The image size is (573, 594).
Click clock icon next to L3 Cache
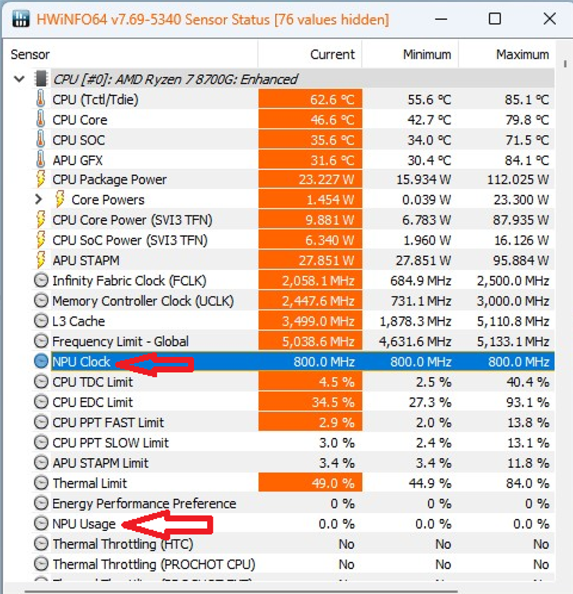[x=41, y=321]
